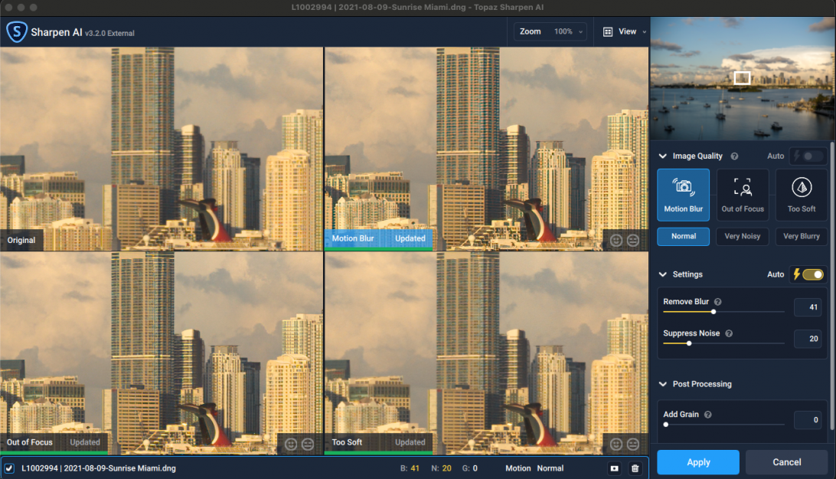Screen dimensions: 836x479
Task: Collapse the Post Processing section
Action: [663, 384]
